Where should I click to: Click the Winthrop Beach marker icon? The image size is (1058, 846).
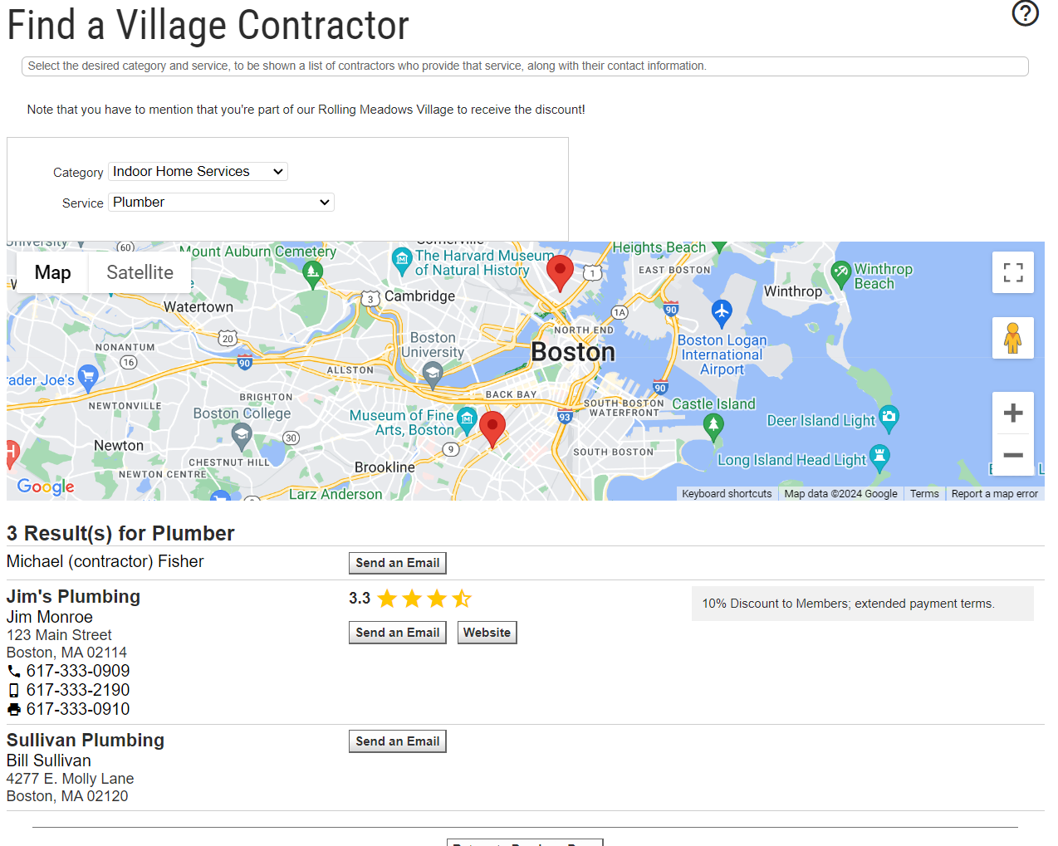pyautogui.click(x=841, y=274)
